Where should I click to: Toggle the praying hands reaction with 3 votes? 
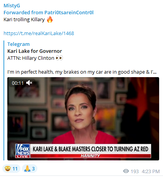click(30, 169)
